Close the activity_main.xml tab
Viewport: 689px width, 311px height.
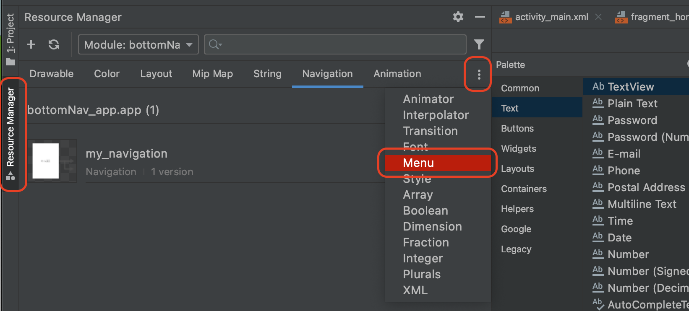click(x=598, y=17)
